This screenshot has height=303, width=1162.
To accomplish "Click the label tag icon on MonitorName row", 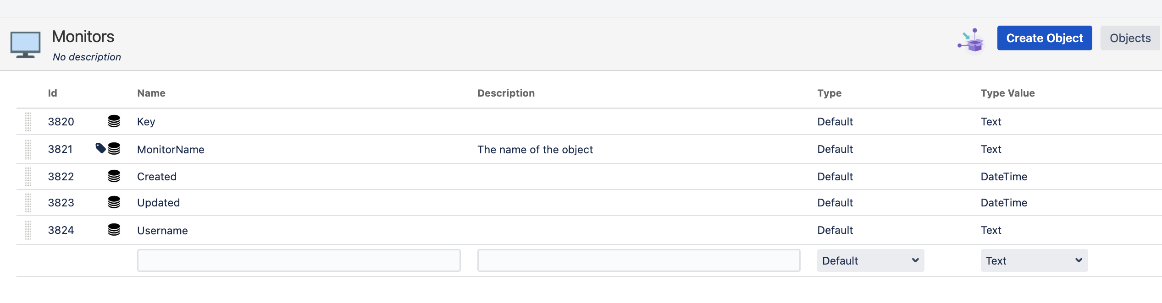I will (x=100, y=148).
